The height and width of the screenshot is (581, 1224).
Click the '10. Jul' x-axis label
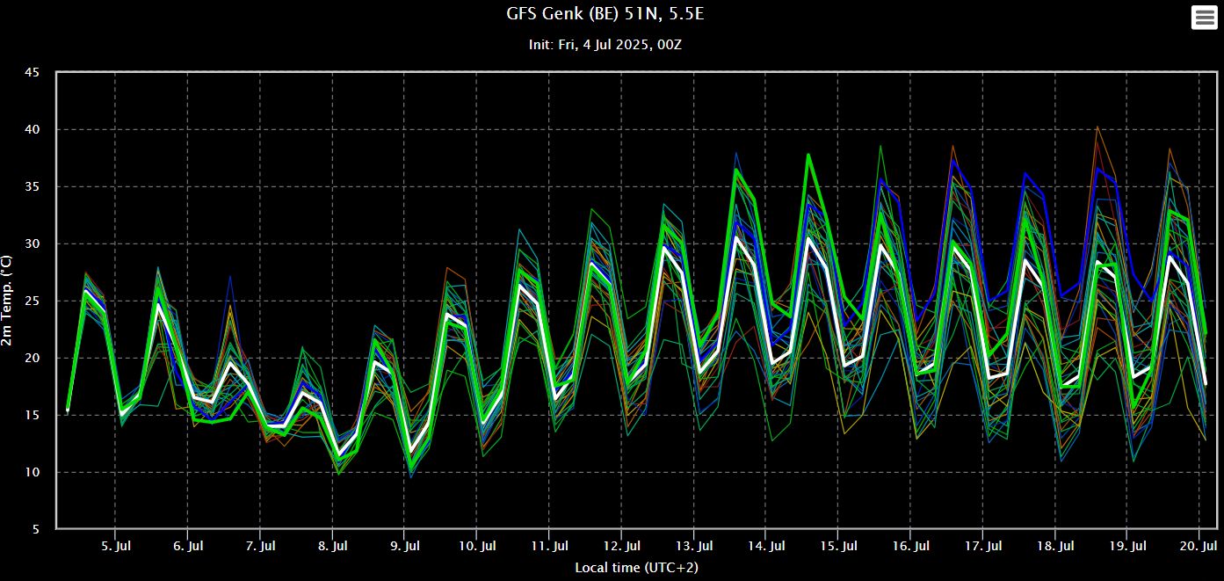pyautogui.click(x=476, y=546)
